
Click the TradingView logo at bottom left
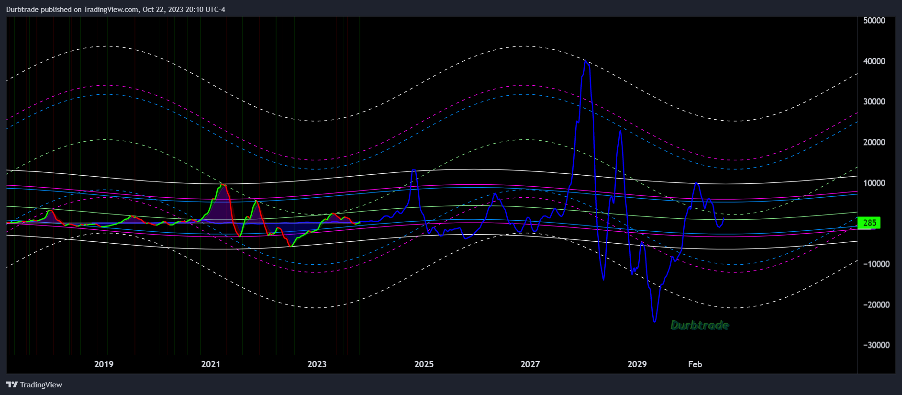[x=34, y=384]
